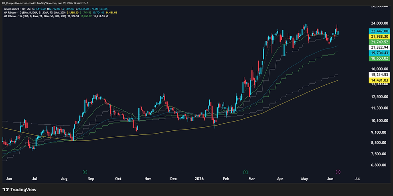
Task: Click the cyan 19,704.43 price axis label
Action: coord(379,53)
